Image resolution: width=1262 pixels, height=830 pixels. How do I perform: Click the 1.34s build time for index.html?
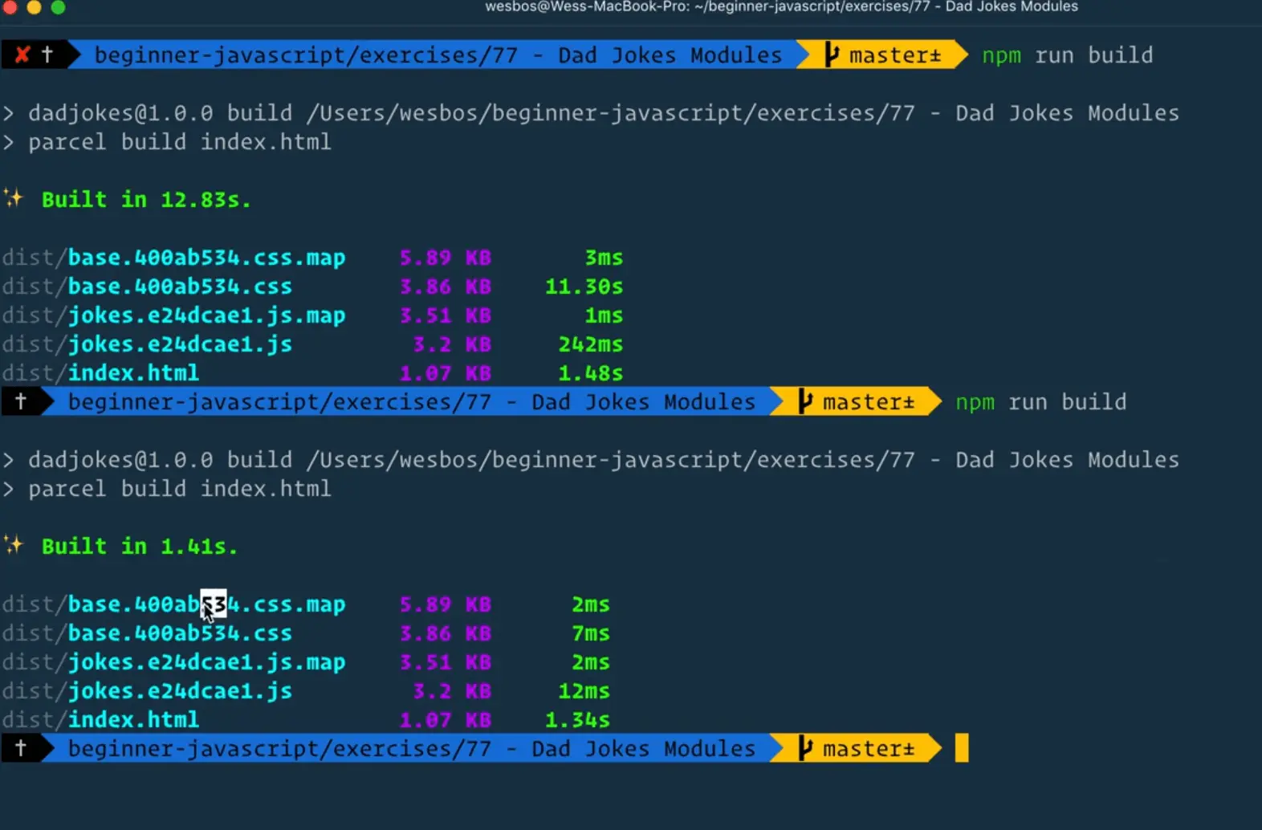(x=577, y=720)
